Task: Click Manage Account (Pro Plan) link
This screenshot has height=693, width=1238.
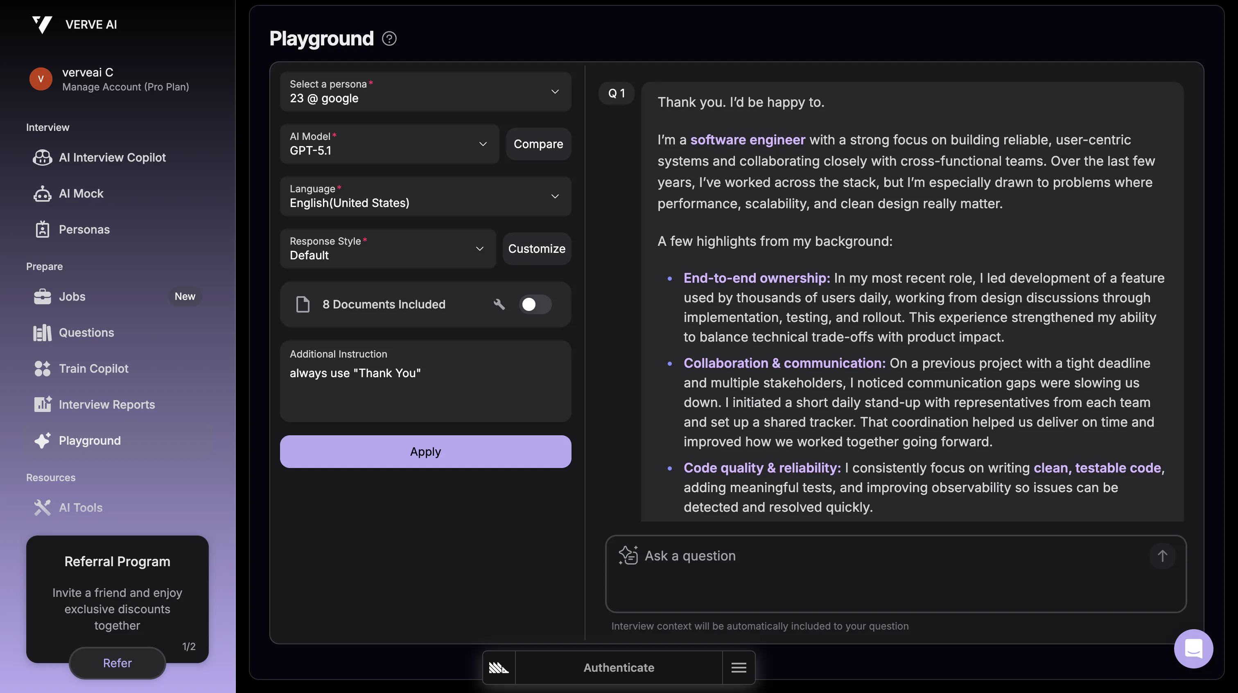Action: click(125, 87)
